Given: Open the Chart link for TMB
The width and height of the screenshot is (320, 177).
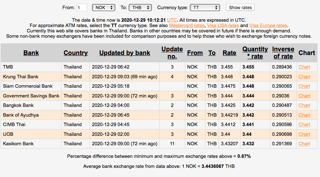Looking at the screenshot, I should pyautogui.click(x=304, y=67).
